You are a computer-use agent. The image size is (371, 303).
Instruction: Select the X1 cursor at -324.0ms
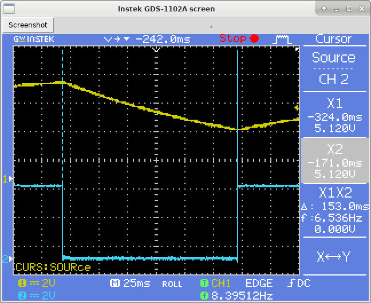point(333,114)
